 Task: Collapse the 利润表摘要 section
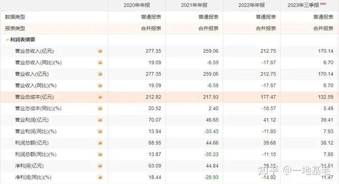click(8, 40)
